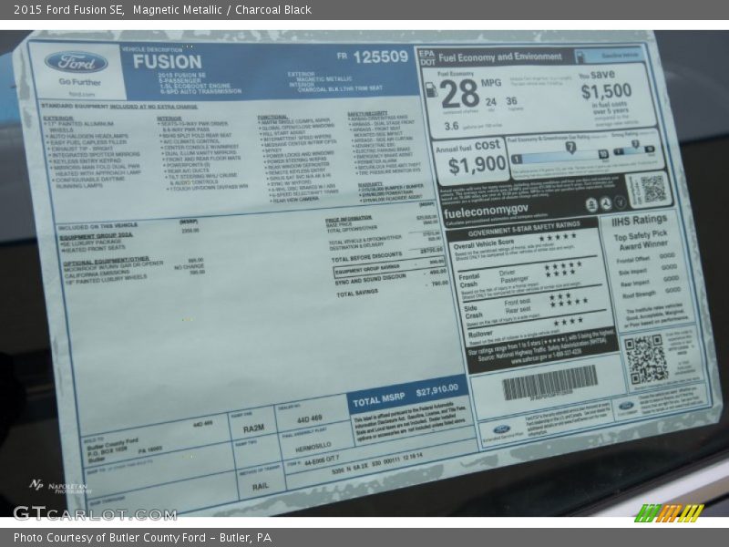Click the Rollover star rating
This screenshot has height=547, width=729.
568,322
